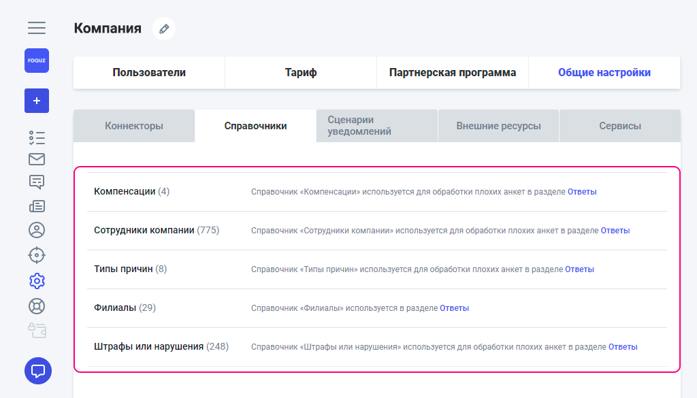Viewport: 697px width, 398px height.
Task: Click the blue plus create button
Action: (x=37, y=101)
